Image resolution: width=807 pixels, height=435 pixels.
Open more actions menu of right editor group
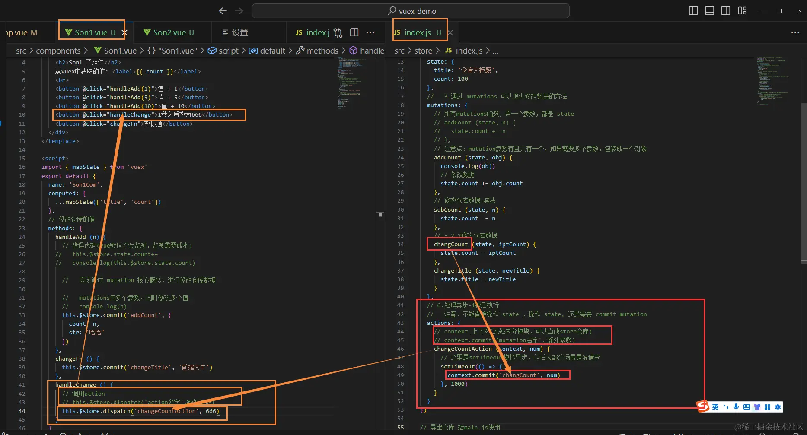[795, 32]
